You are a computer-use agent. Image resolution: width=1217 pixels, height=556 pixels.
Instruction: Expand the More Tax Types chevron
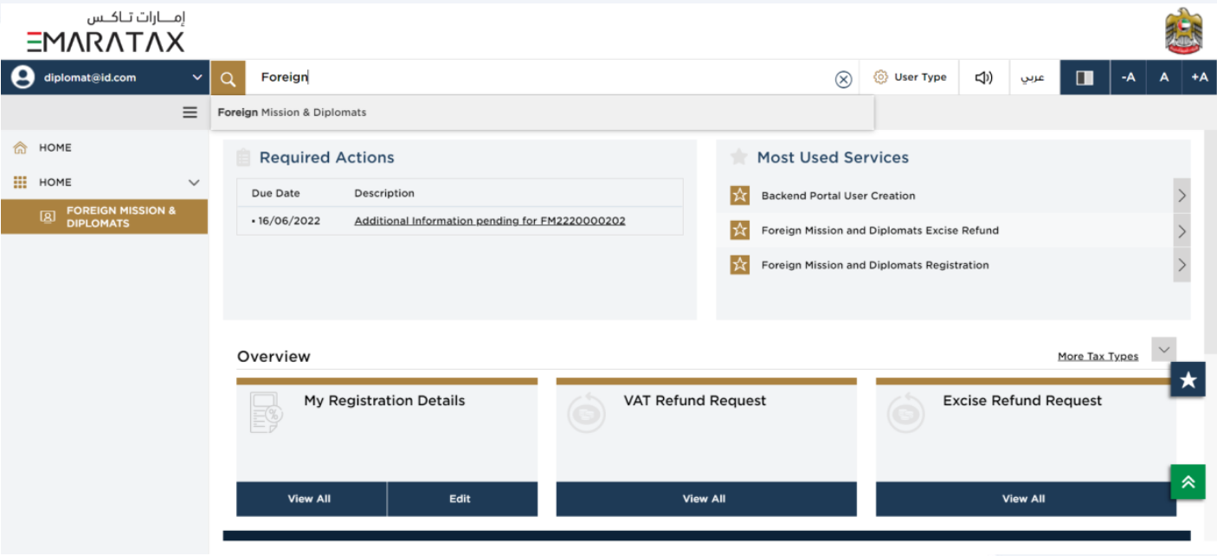(x=1164, y=350)
